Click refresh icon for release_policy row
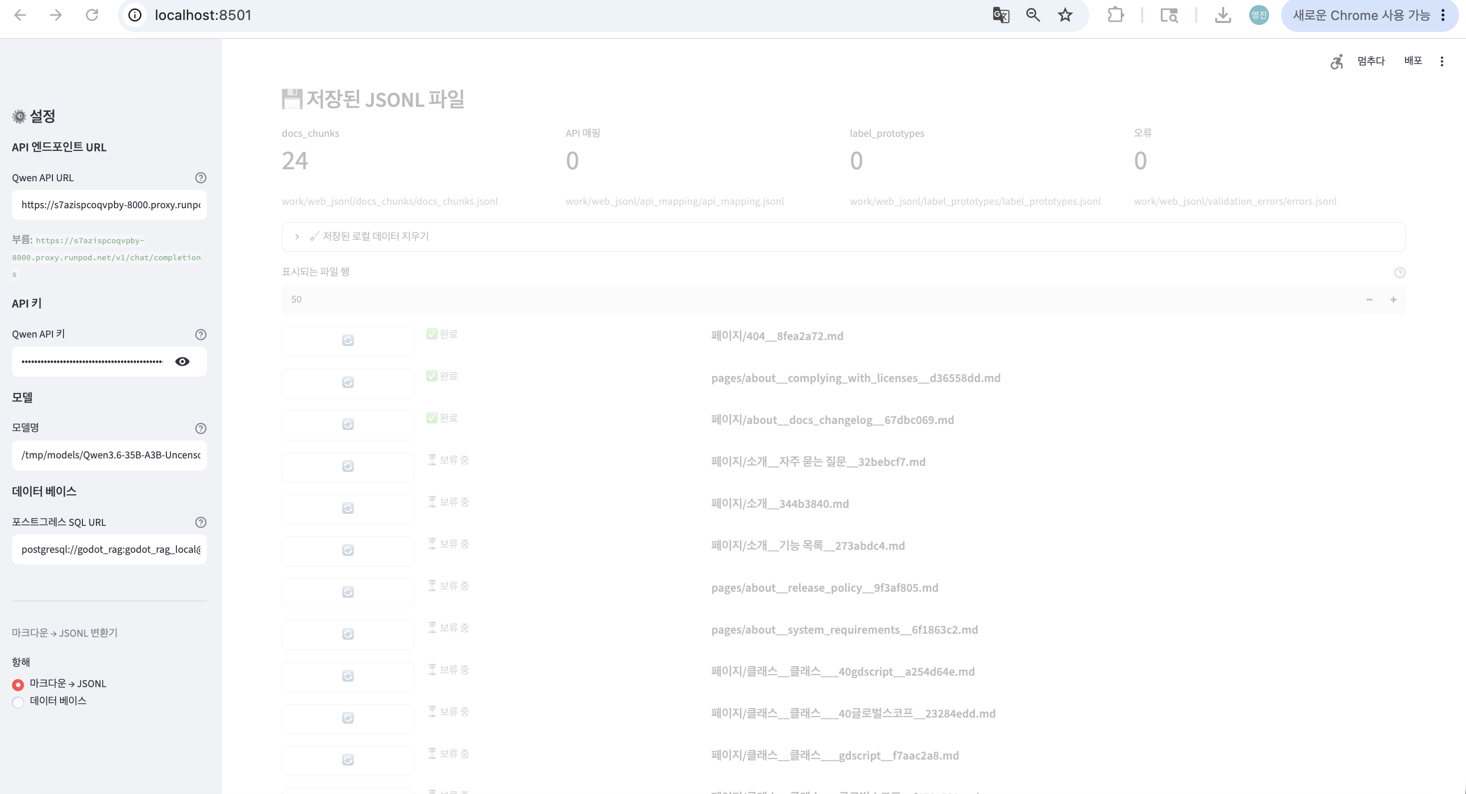1466x794 pixels. coord(348,593)
